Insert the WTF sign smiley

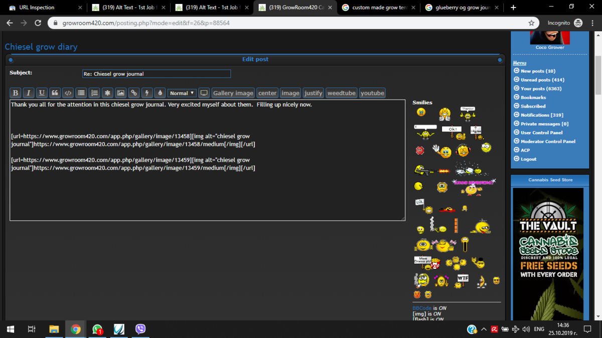point(462,279)
